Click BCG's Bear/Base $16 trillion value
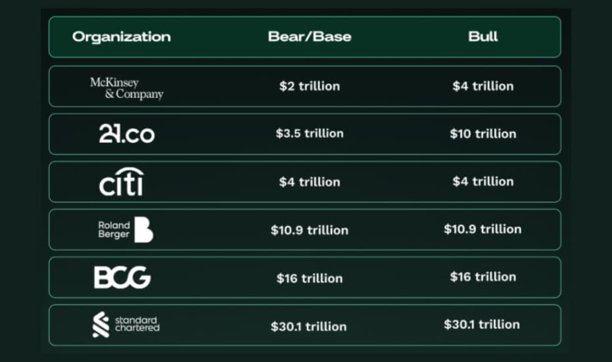The width and height of the screenshot is (612, 362). [x=309, y=278]
